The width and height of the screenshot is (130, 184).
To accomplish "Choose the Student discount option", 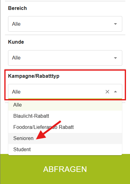I will tap(65, 150).
